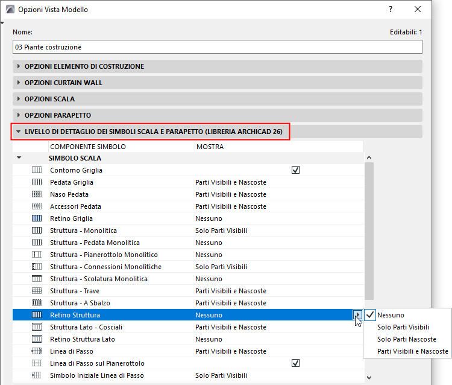This screenshot has width=452, height=385.
Task: Click the Pedata Griglia row icon
Action: (x=37, y=182)
